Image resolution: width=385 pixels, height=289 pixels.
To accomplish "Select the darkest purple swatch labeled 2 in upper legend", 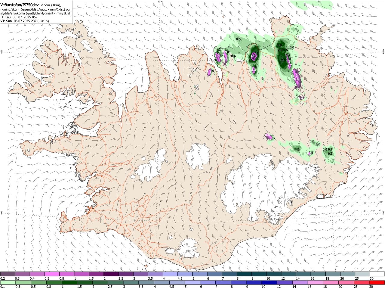I will tap(111, 274).
